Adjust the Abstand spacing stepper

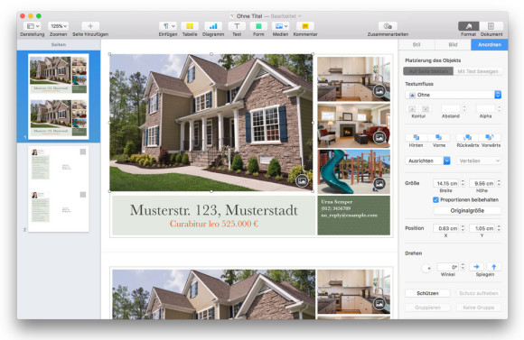(464, 108)
